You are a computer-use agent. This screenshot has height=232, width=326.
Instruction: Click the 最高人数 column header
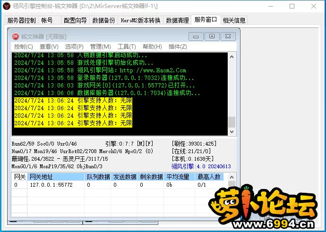pos(209,177)
